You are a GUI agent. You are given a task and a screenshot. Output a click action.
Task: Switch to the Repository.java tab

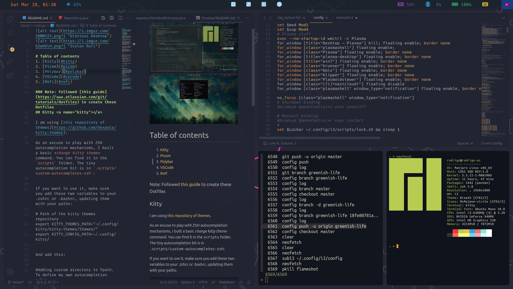click(76, 18)
